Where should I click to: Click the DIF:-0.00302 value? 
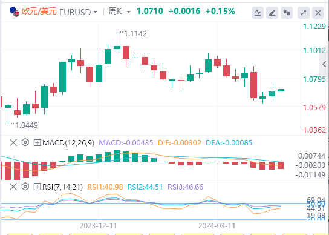pyautogui.click(x=180, y=143)
